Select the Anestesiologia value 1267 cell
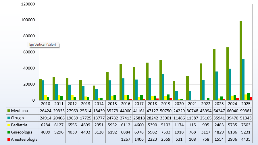Image resolution: width=258 pixels, height=145 pixels. click(126, 139)
